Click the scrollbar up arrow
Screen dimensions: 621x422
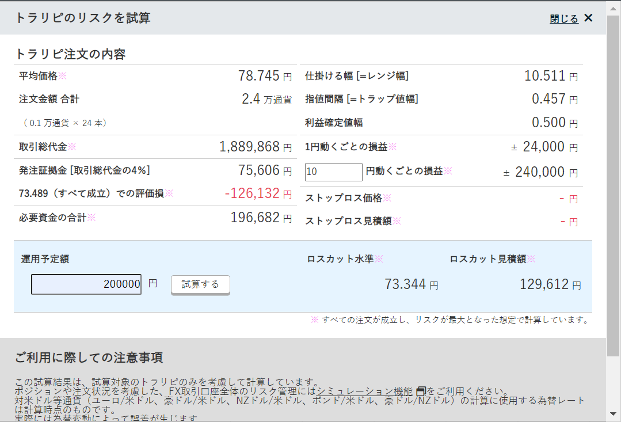[614, 8]
